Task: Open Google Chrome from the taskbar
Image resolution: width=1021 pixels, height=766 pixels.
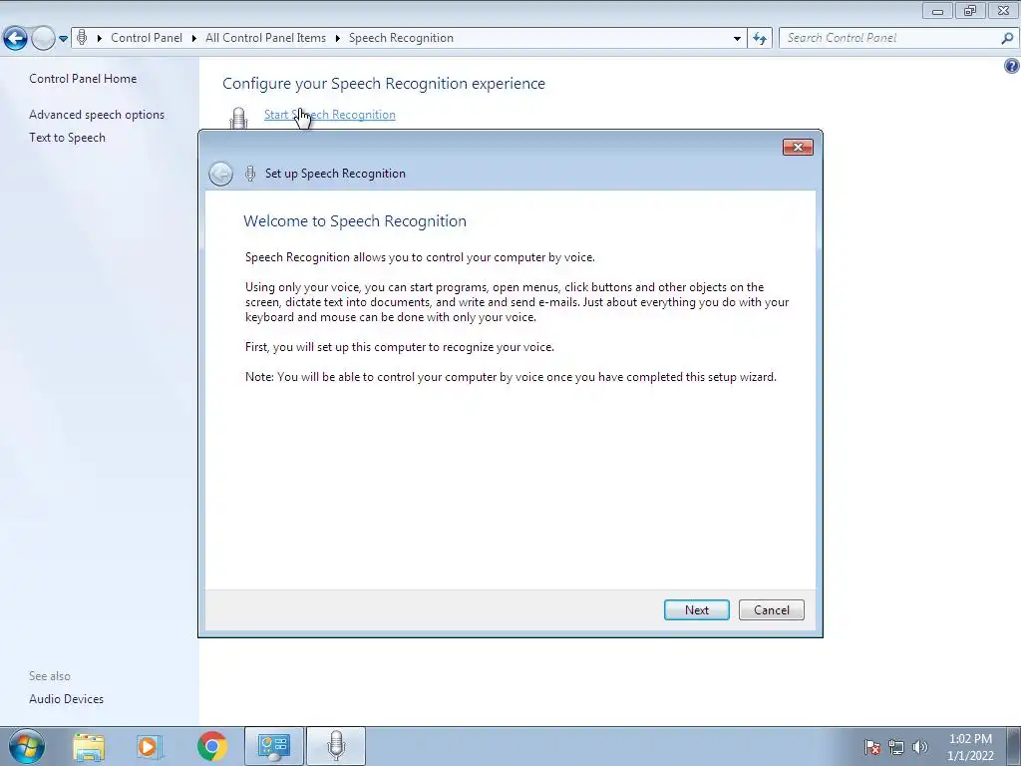Action: pyautogui.click(x=211, y=746)
